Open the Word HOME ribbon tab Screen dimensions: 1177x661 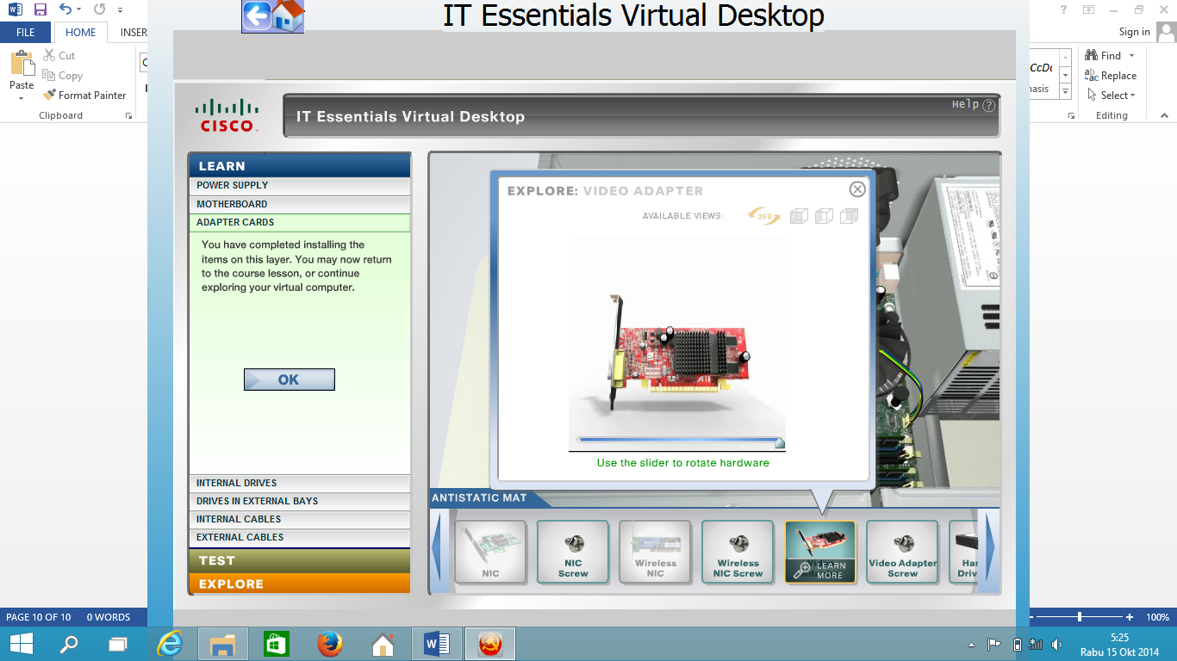coord(81,33)
